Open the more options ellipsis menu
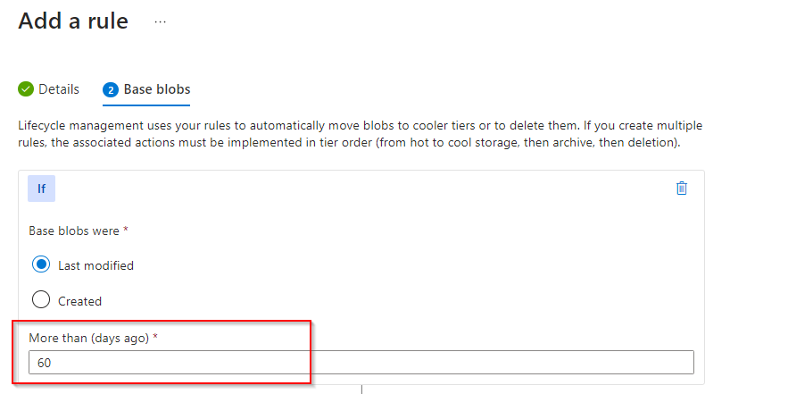The image size is (788, 394). coord(160,21)
